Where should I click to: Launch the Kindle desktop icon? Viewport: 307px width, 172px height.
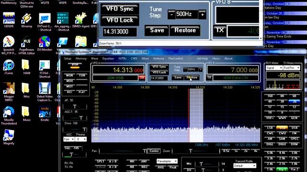click(x=45, y=114)
